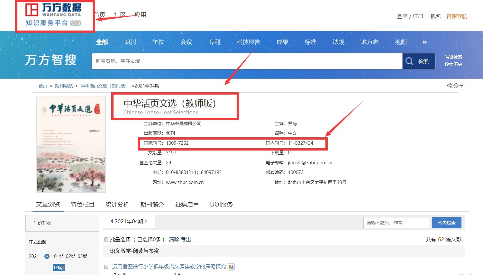Open the 征稿启事 tab
This screenshot has height=275, width=483.
point(187,205)
